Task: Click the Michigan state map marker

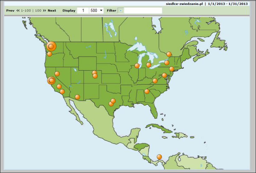Action: 149,65
